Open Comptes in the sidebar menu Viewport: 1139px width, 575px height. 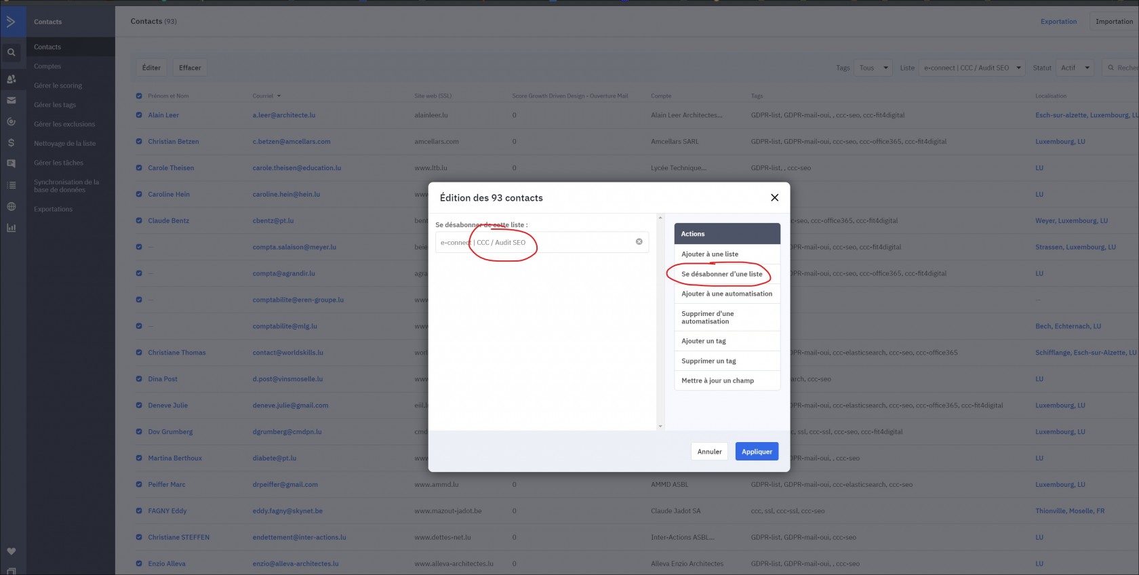pos(47,66)
